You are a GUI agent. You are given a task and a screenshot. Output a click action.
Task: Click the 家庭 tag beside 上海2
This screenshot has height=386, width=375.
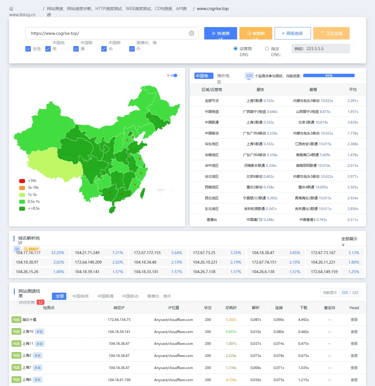(x=37, y=355)
